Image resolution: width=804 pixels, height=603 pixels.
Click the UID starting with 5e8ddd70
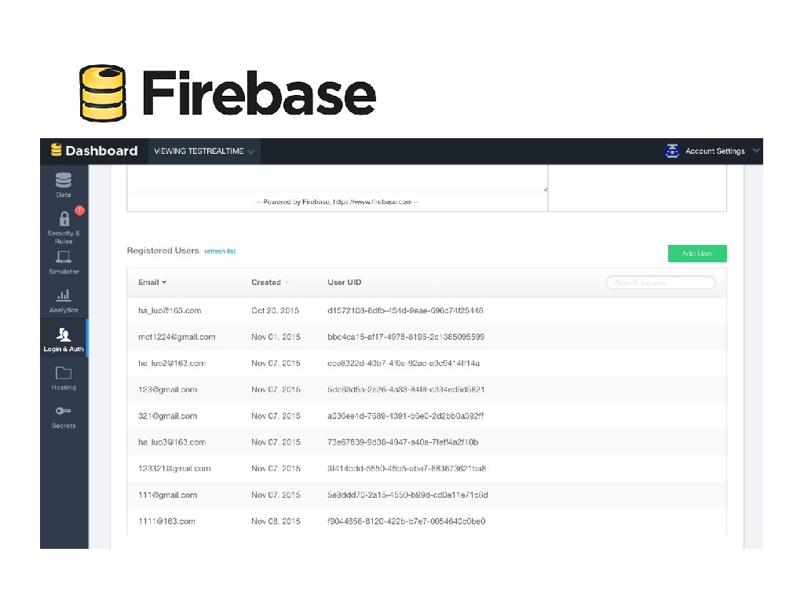tap(407, 495)
